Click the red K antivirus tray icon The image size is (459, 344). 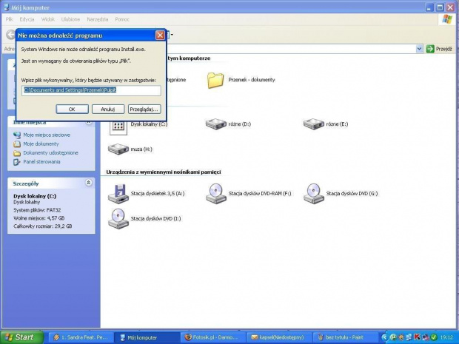click(417, 337)
